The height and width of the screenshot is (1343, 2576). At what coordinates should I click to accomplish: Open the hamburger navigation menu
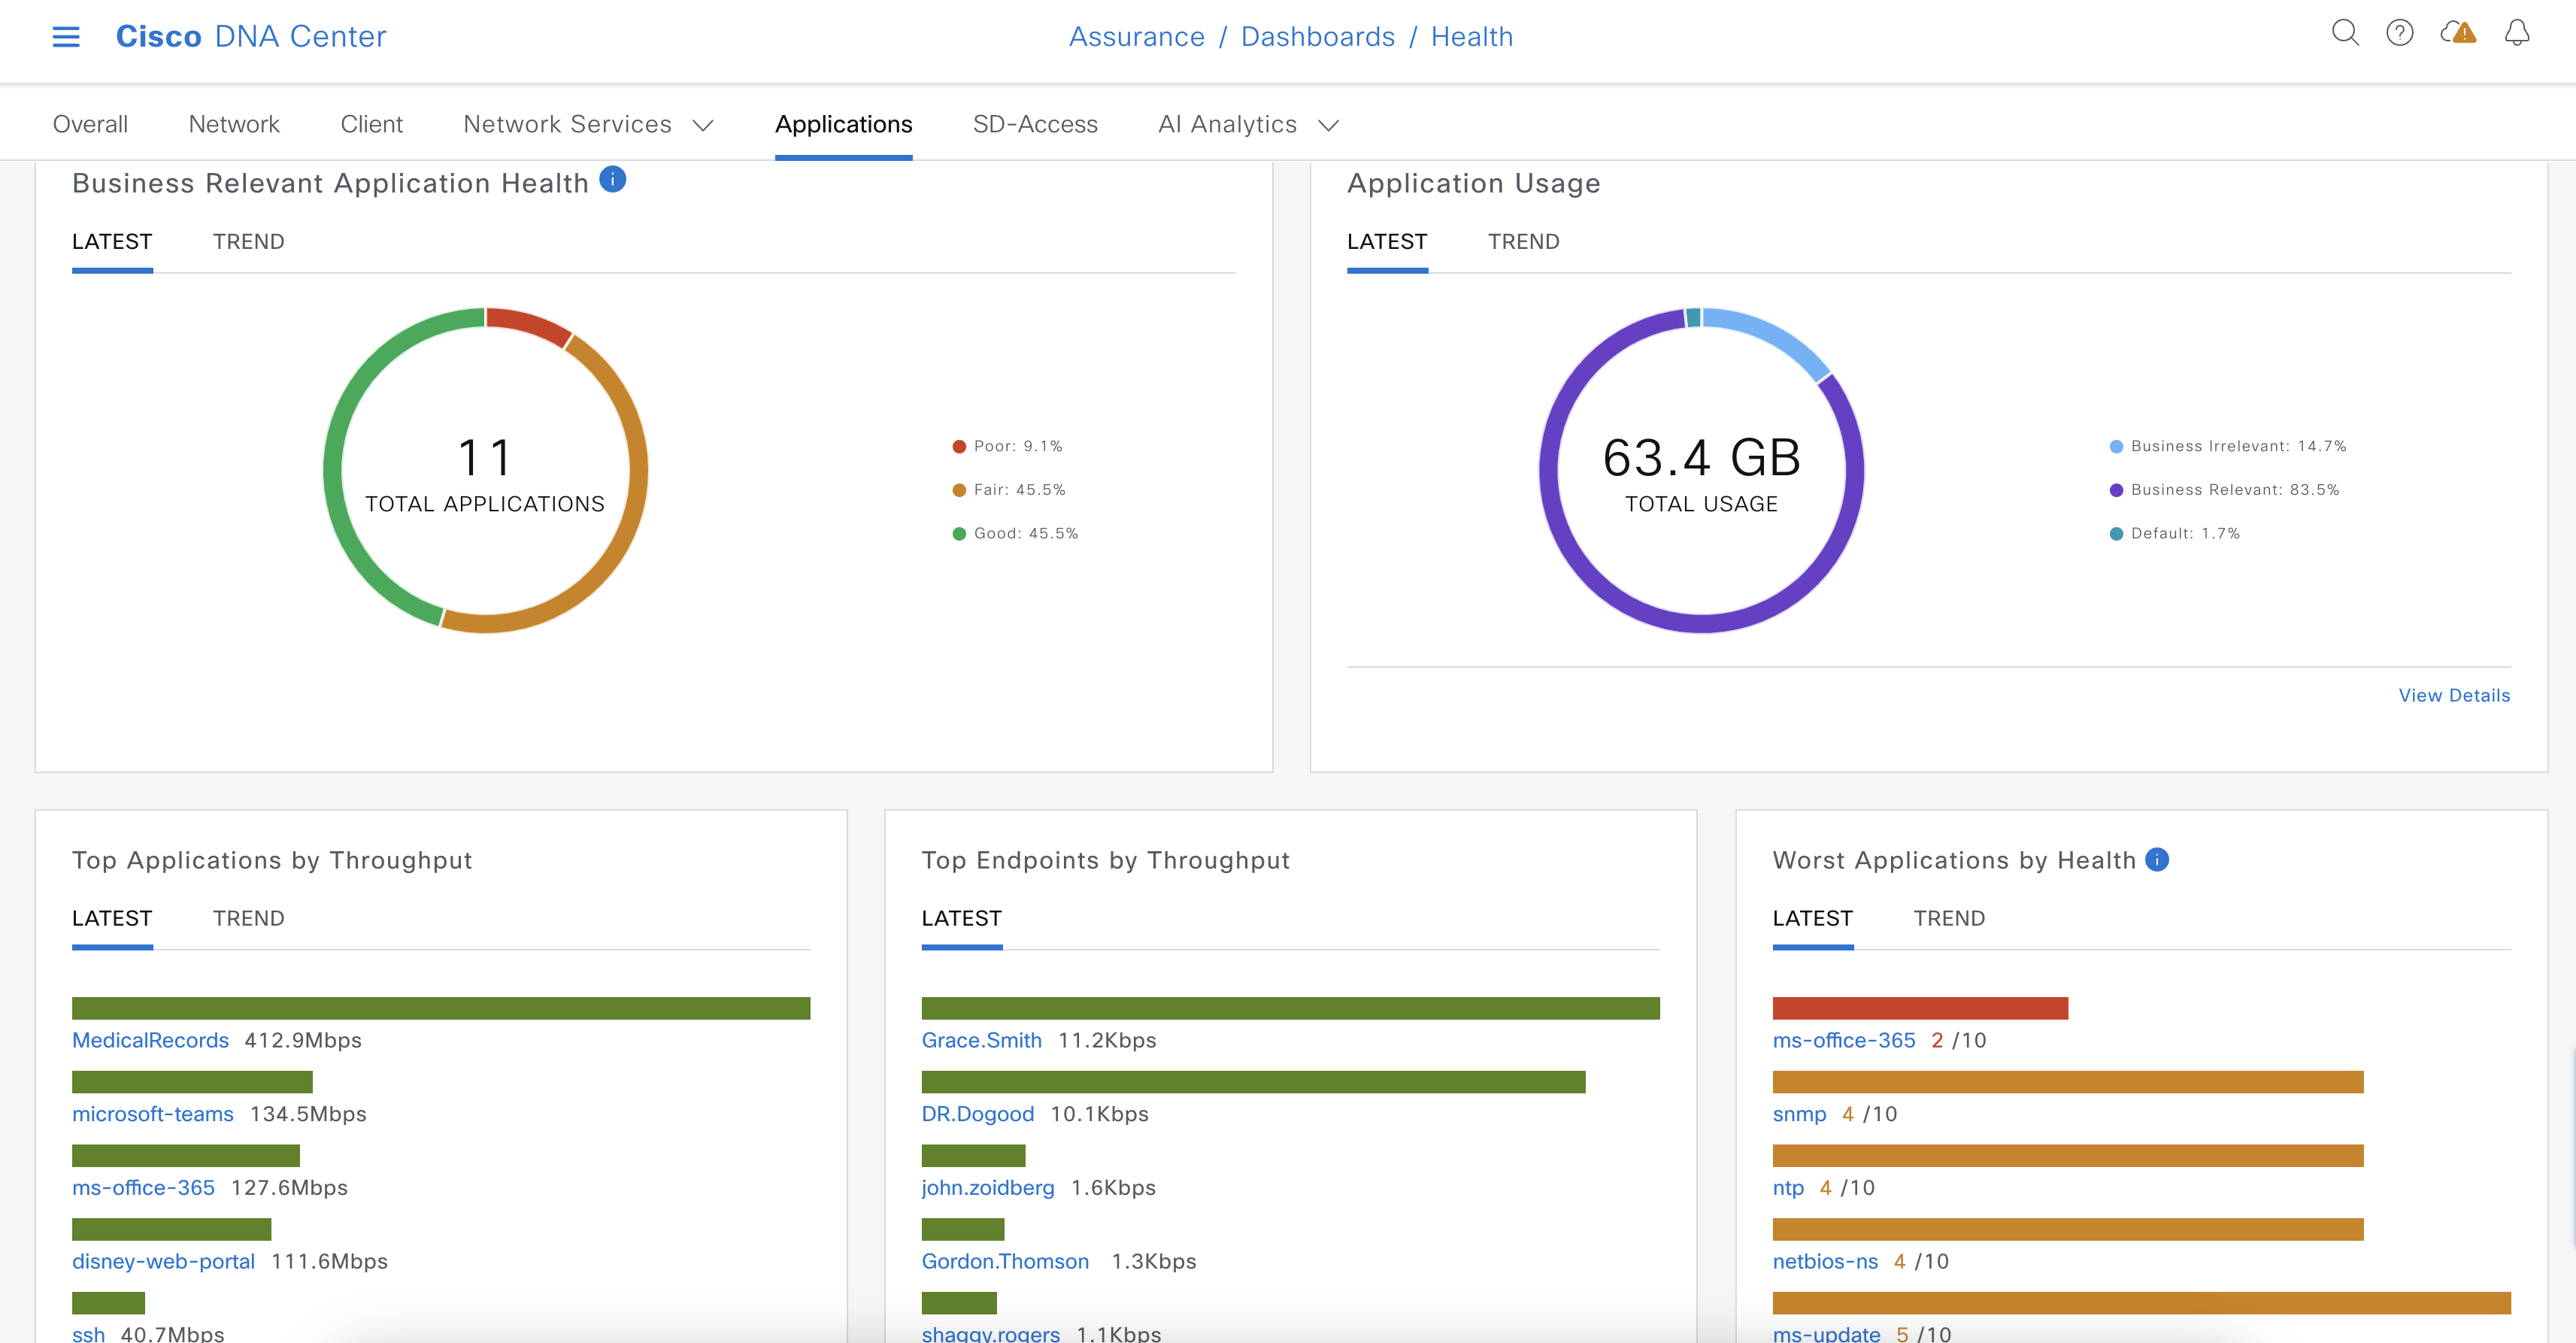[66, 37]
